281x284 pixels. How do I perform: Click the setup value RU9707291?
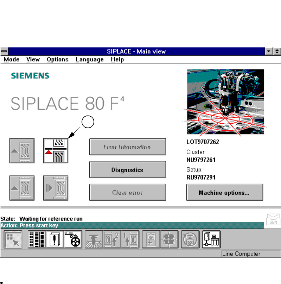pos(201,177)
